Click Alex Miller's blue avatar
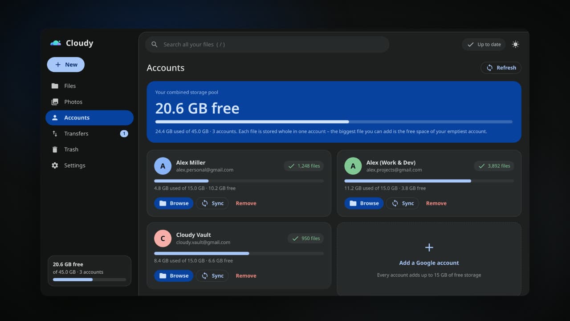The height and width of the screenshot is (321, 570). click(163, 166)
